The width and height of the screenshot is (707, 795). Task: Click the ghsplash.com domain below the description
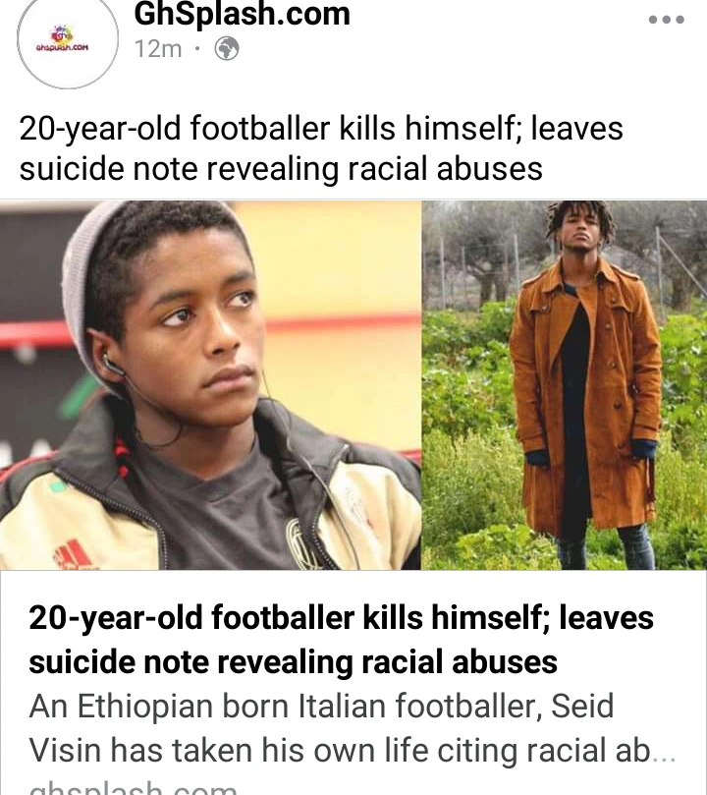click(133, 788)
